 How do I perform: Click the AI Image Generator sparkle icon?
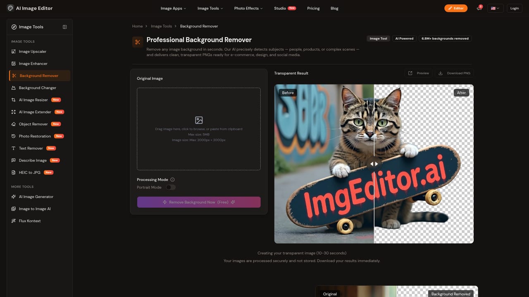(x=14, y=197)
